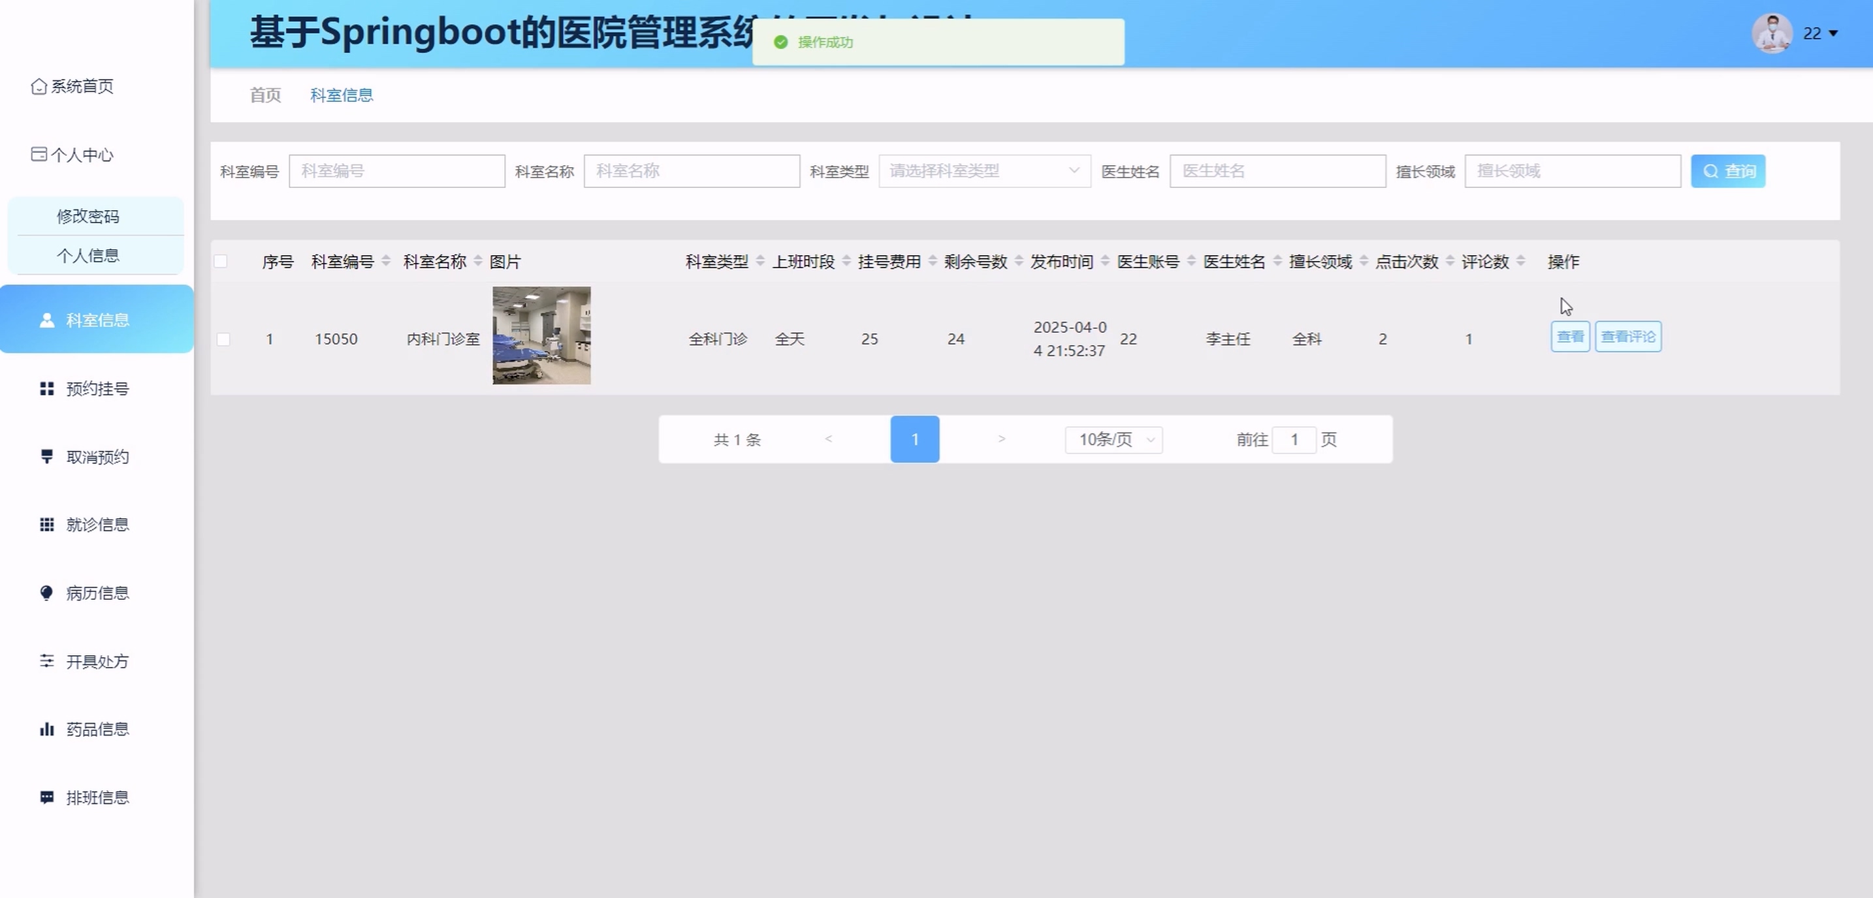Open the user 22 account dropdown arrow
The height and width of the screenshot is (898, 1873).
pyautogui.click(x=1833, y=33)
